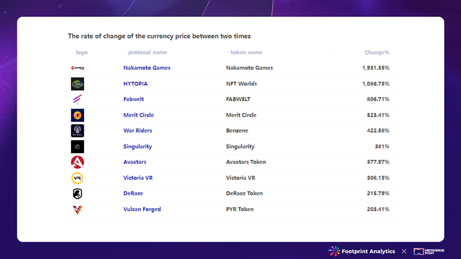Select the DeRace Token cell
Screen dimensions: 461x259
244,194
